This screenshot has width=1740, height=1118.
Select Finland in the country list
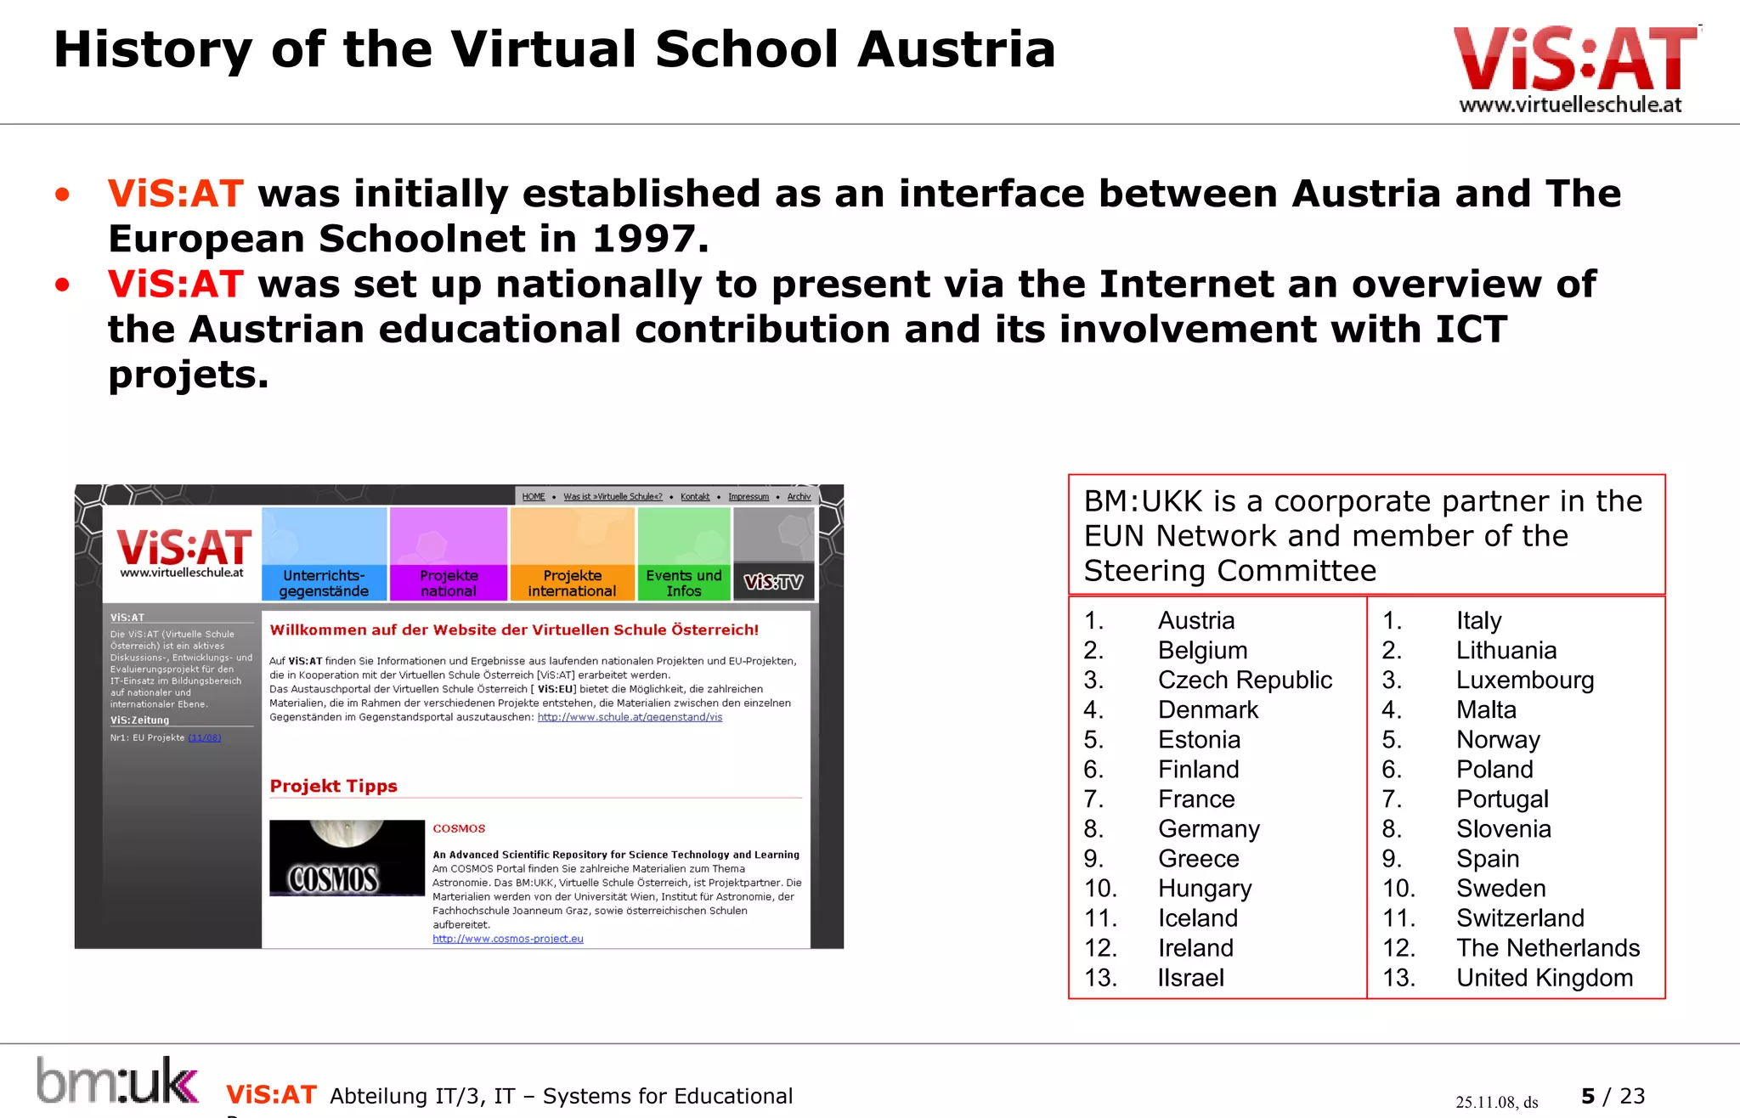point(1199,769)
